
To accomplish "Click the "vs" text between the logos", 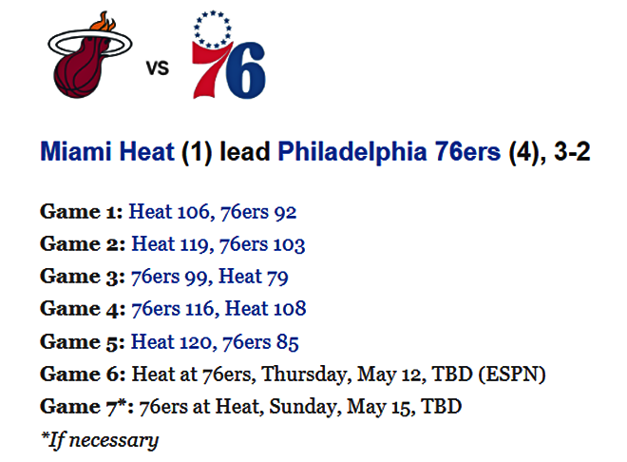I will tap(157, 68).
